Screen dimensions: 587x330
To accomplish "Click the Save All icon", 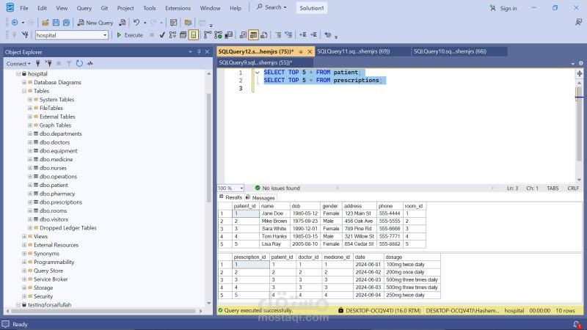I will tap(66, 23).
